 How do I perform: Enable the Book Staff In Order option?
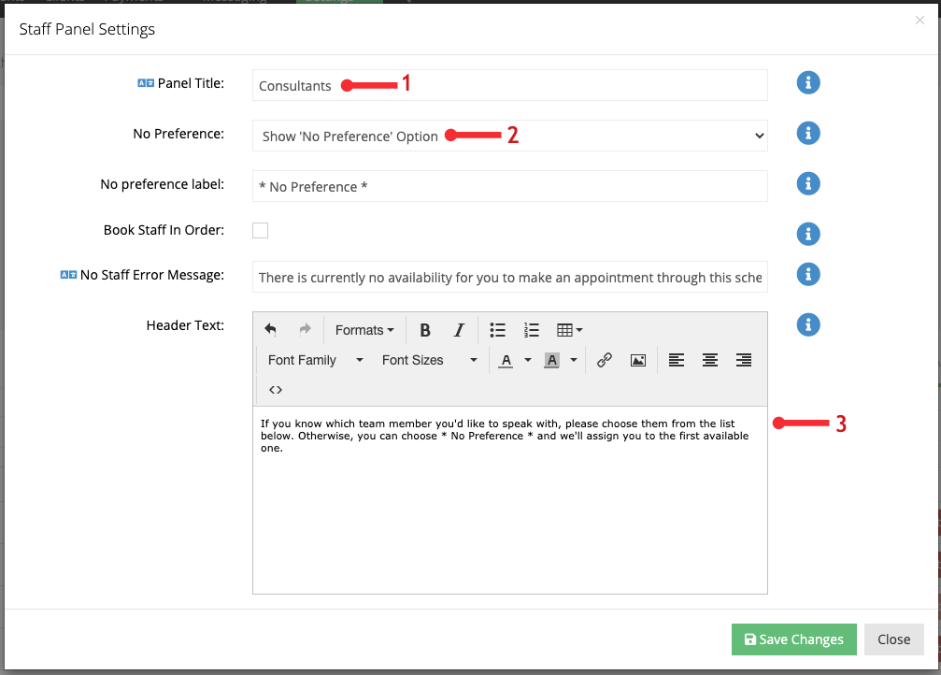click(x=260, y=230)
